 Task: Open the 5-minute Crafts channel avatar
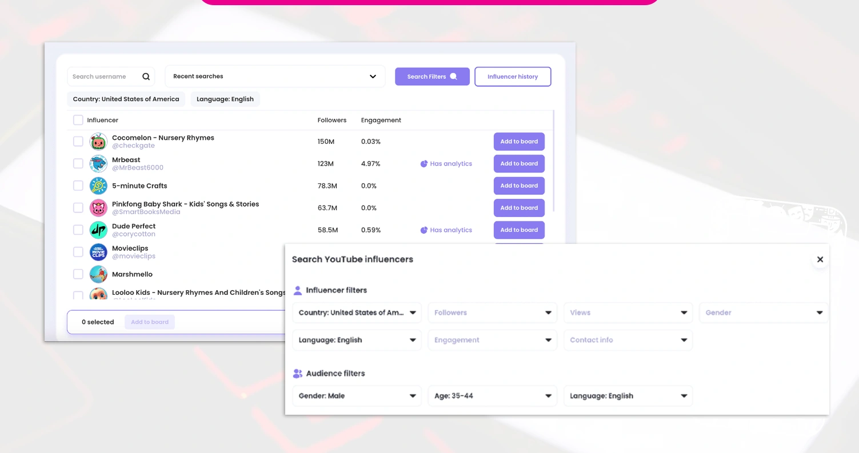98,185
